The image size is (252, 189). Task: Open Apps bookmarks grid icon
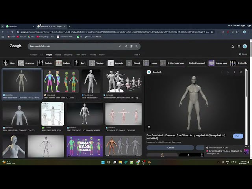tap(2, 37)
